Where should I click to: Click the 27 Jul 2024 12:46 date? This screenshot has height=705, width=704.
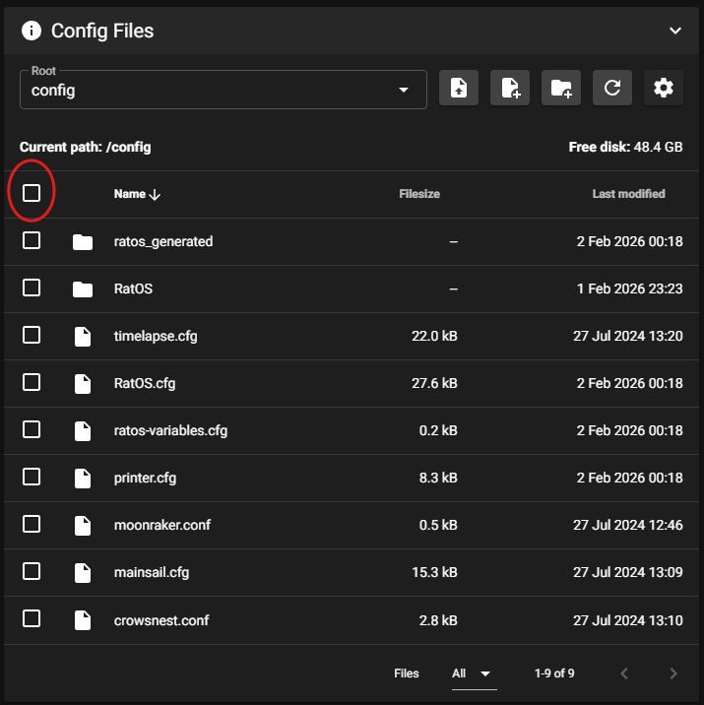point(628,525)
